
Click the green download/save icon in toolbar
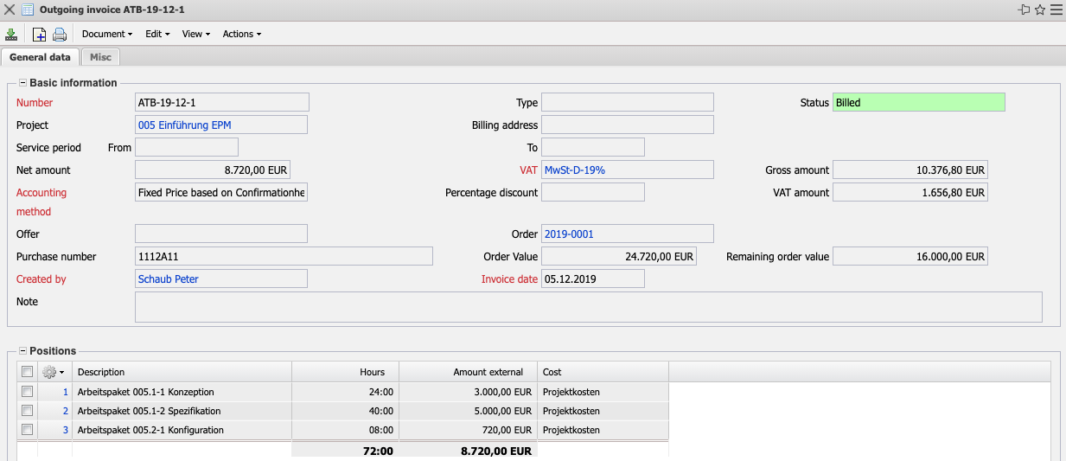11,35
